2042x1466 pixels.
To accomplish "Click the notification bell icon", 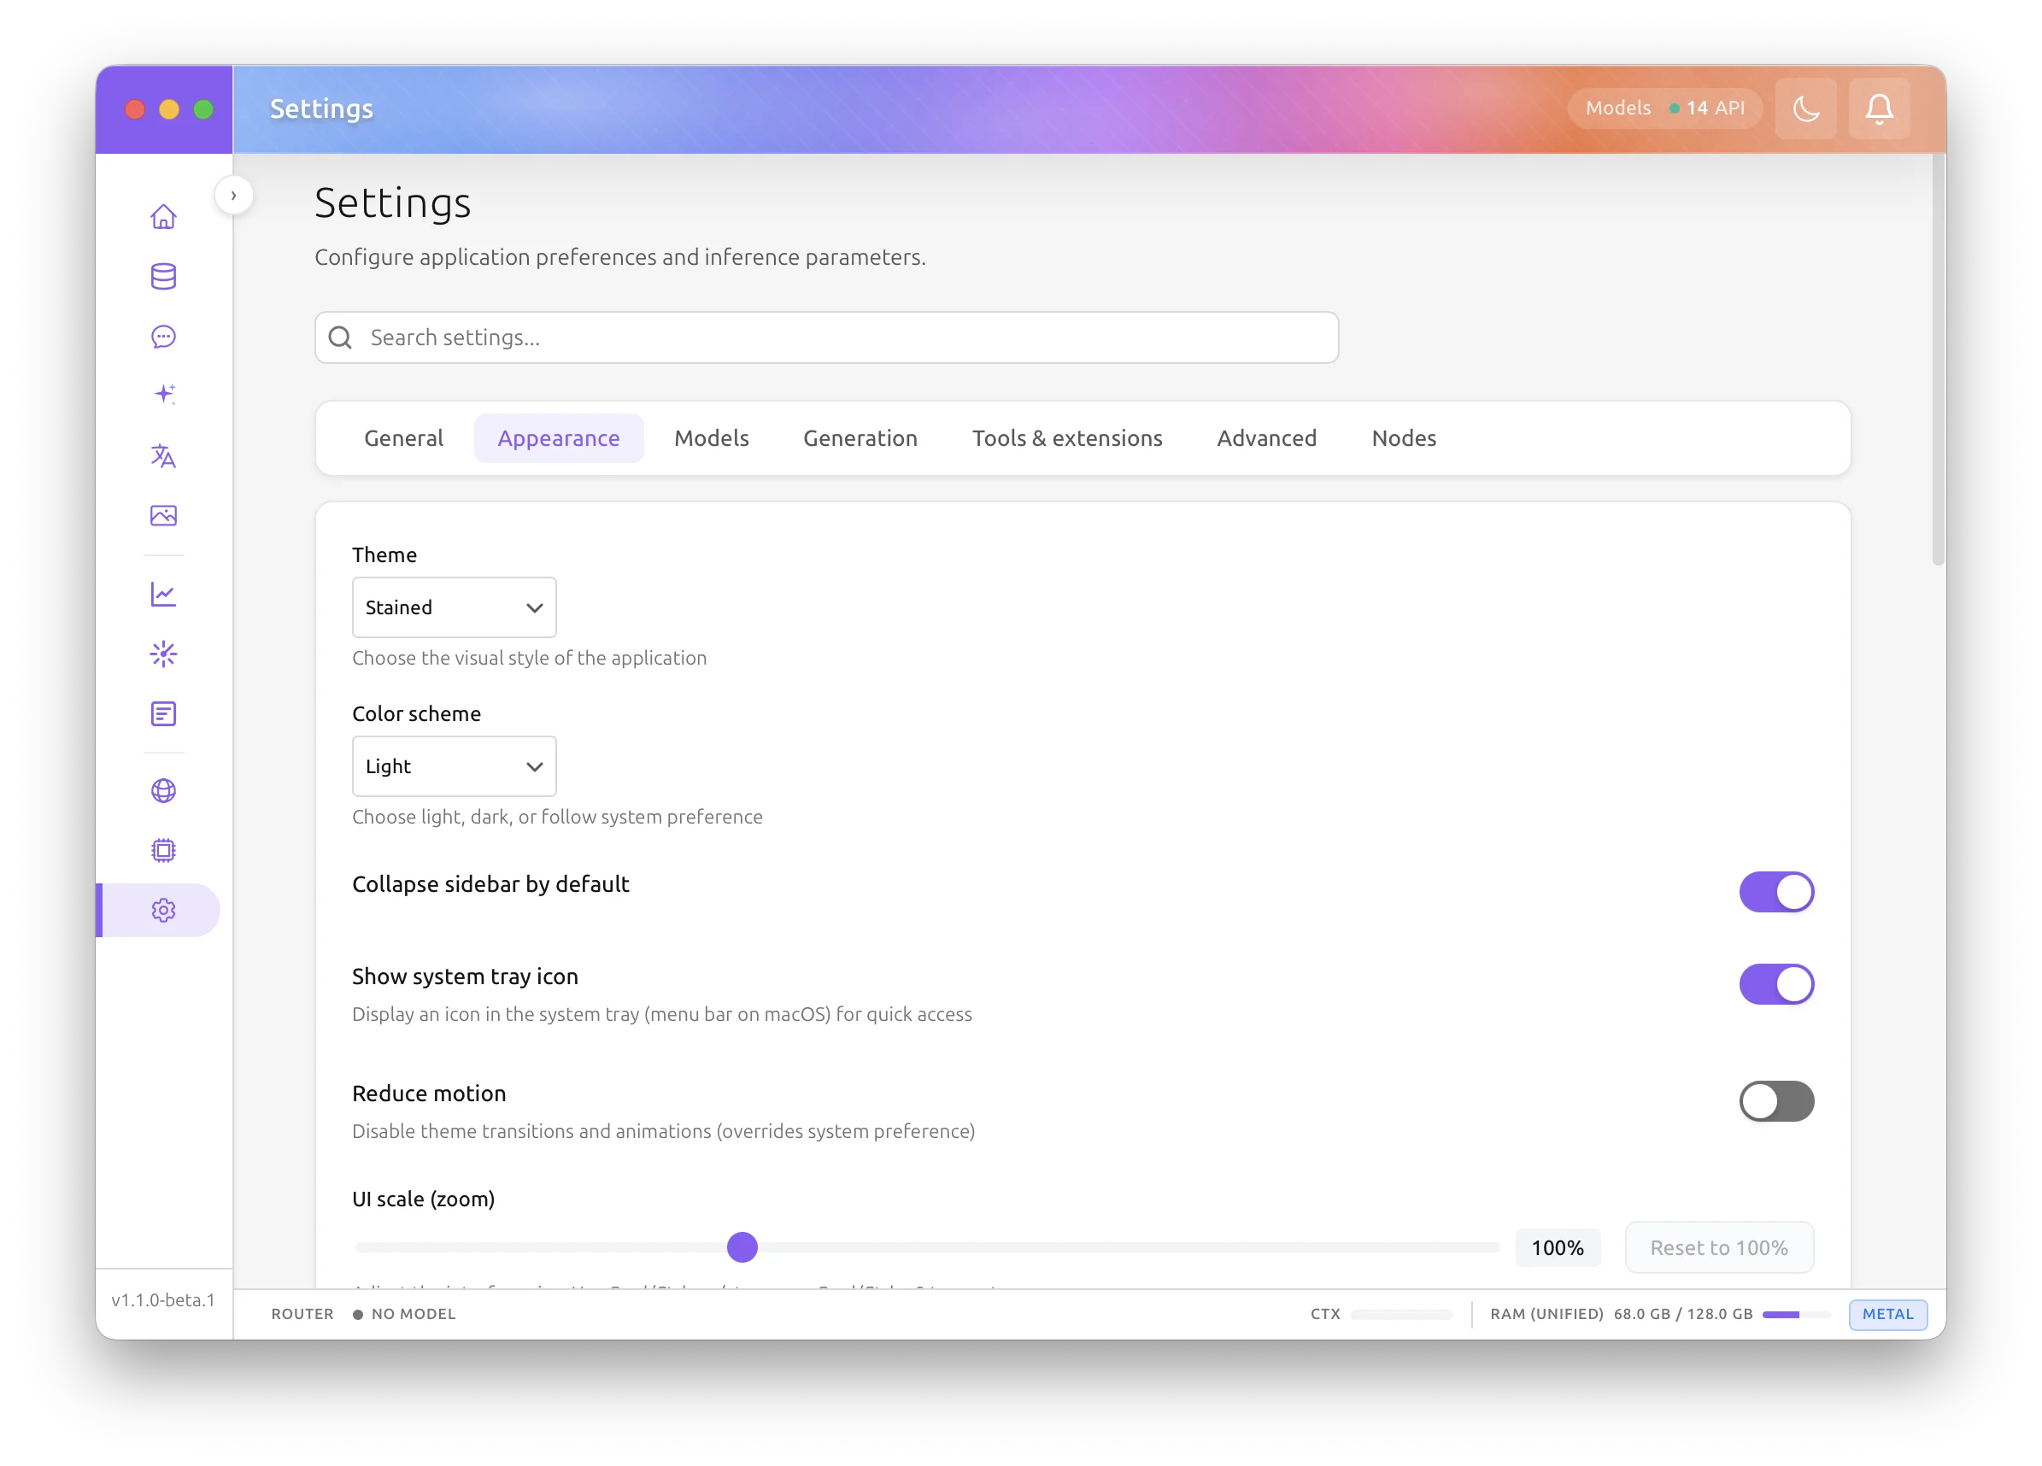I will point(1878,109).
